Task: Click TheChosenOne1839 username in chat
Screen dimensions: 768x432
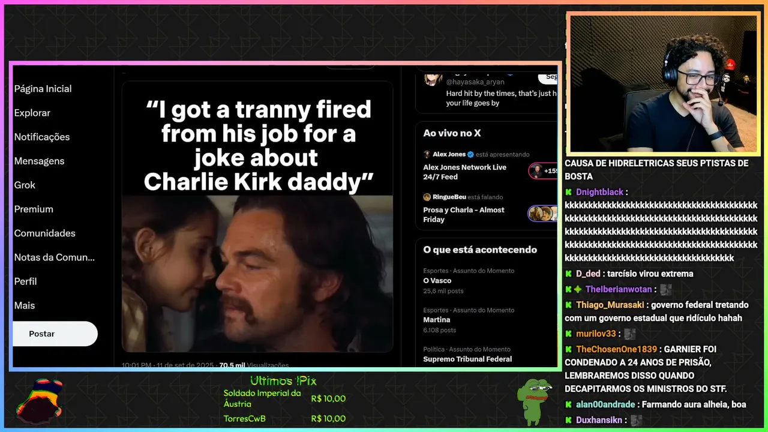Action: click(616, 349)
